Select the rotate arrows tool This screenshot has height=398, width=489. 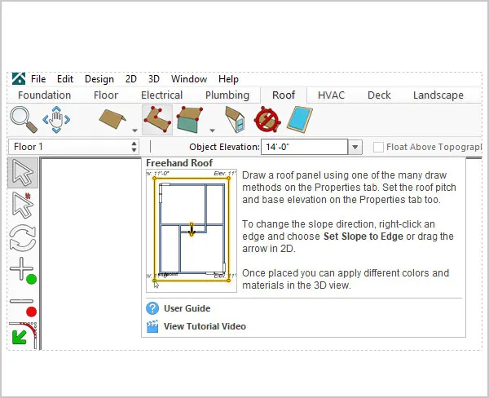pyautogui.click(x=23, y=238)
